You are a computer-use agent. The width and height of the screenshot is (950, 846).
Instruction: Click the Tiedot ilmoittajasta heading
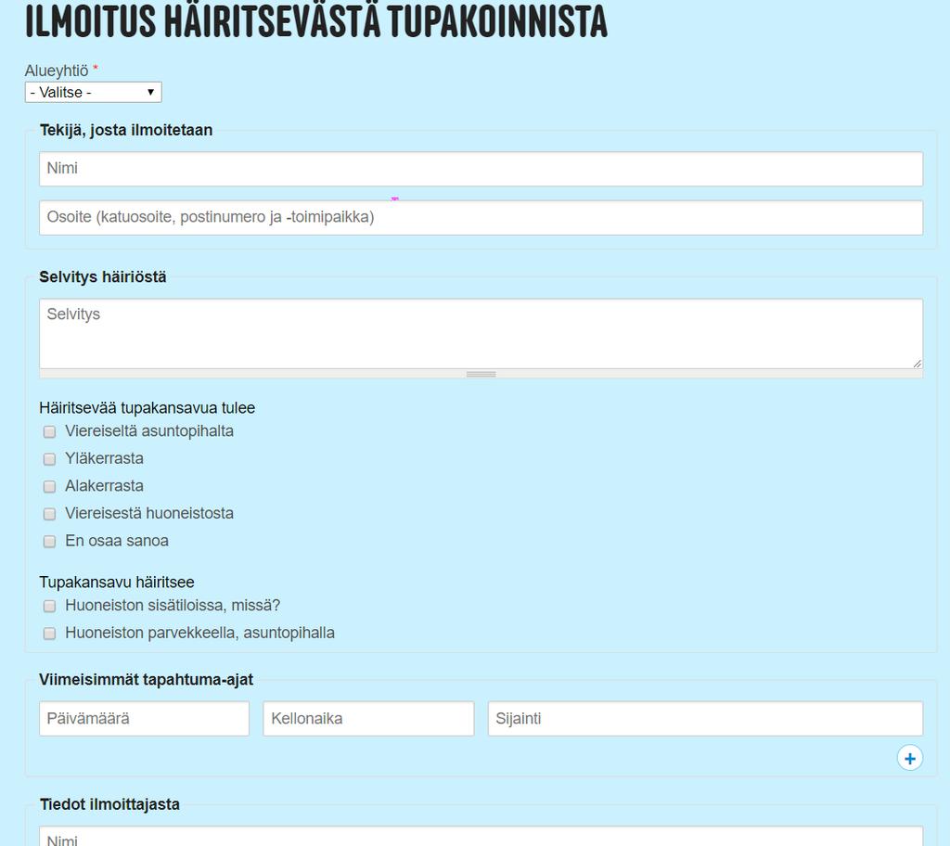point(109,804)
